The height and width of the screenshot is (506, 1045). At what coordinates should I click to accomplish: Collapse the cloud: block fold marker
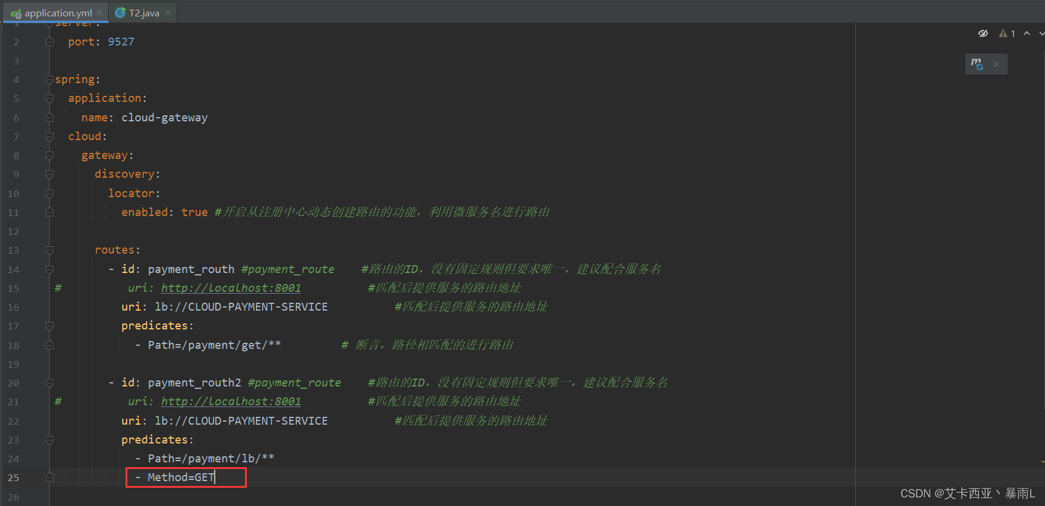50,137
